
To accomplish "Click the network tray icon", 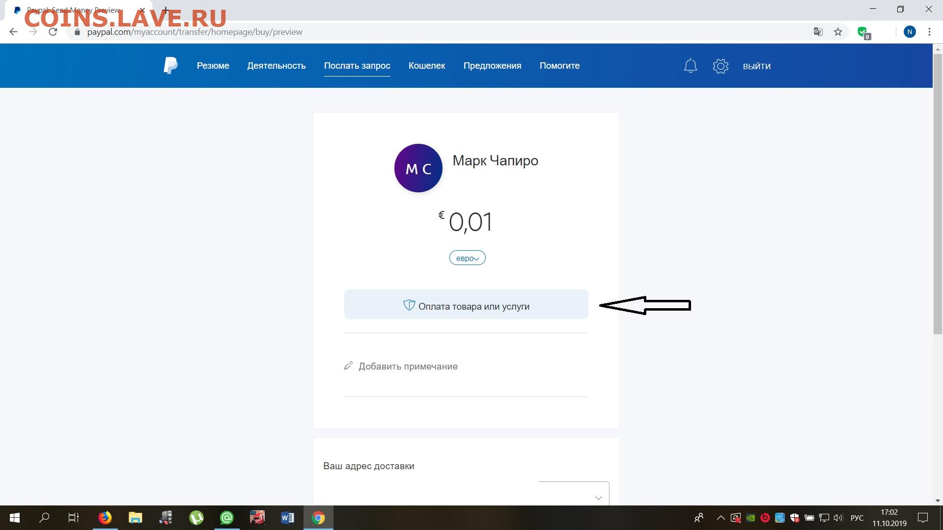I will [x=824, y=518].
